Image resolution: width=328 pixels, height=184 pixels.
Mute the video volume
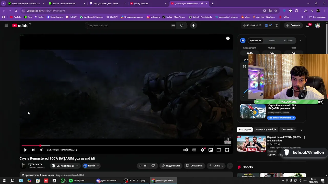42,150
